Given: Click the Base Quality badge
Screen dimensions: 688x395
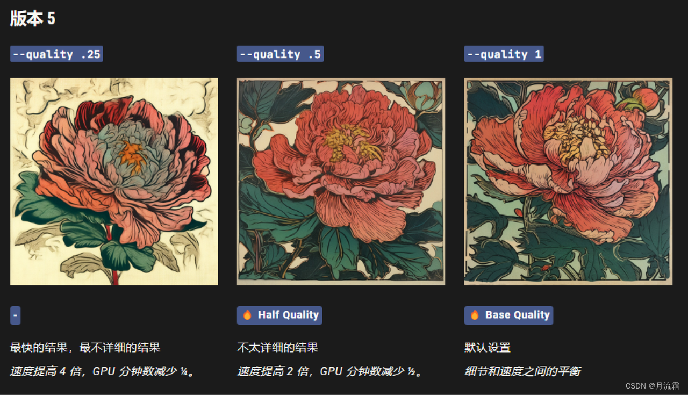Looking at the screenshot, I should coord(508,315).
